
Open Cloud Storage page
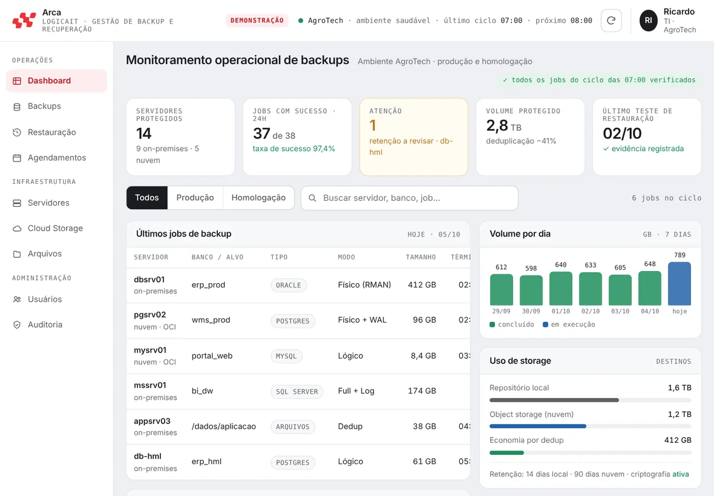click(56, 229)
